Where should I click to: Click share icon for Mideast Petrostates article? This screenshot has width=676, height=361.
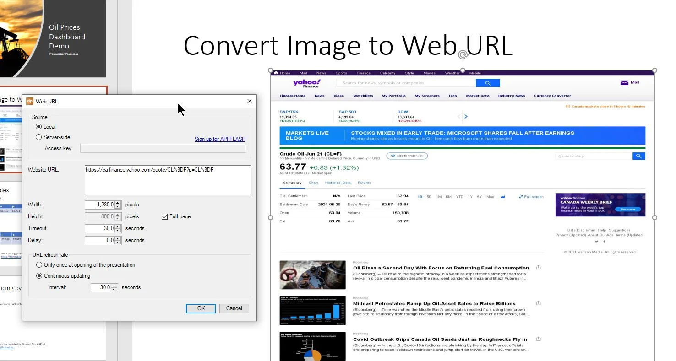tap(538, 303)
